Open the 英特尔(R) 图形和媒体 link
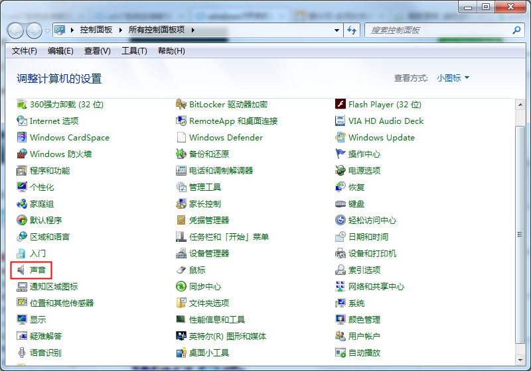 click(228, 336)
